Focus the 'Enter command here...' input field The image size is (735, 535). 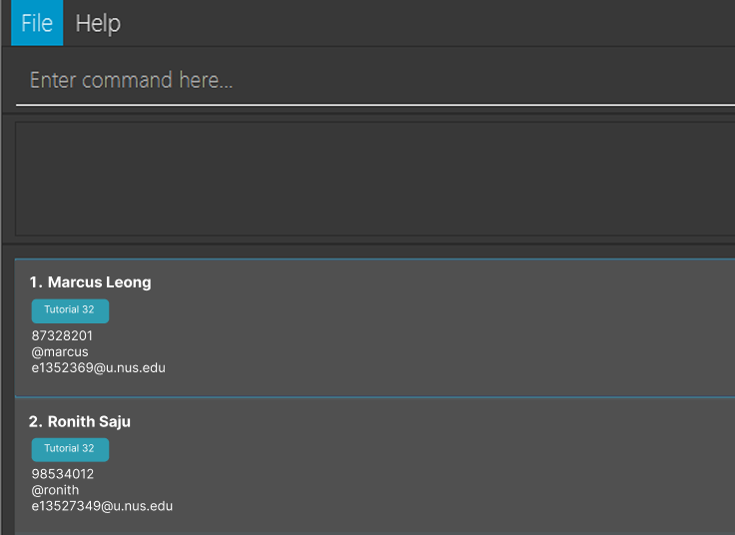tap(369, 80)
